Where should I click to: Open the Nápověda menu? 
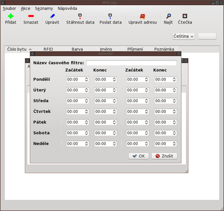coord(67,8)
